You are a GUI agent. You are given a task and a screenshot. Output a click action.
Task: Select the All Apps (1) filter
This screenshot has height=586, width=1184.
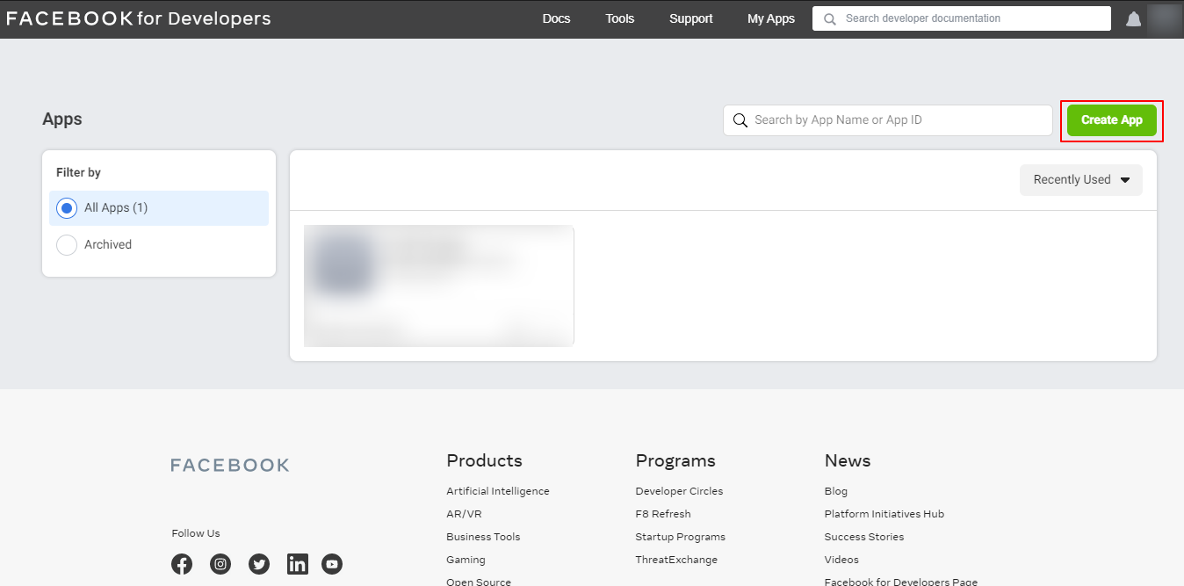point(159,208)
